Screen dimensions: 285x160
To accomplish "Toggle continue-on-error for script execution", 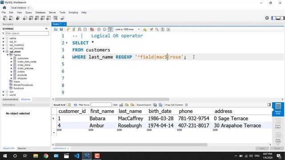I will (92, 29).
